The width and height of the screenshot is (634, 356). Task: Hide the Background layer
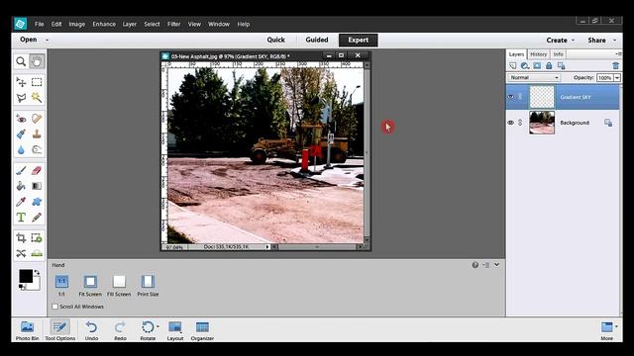511,123
